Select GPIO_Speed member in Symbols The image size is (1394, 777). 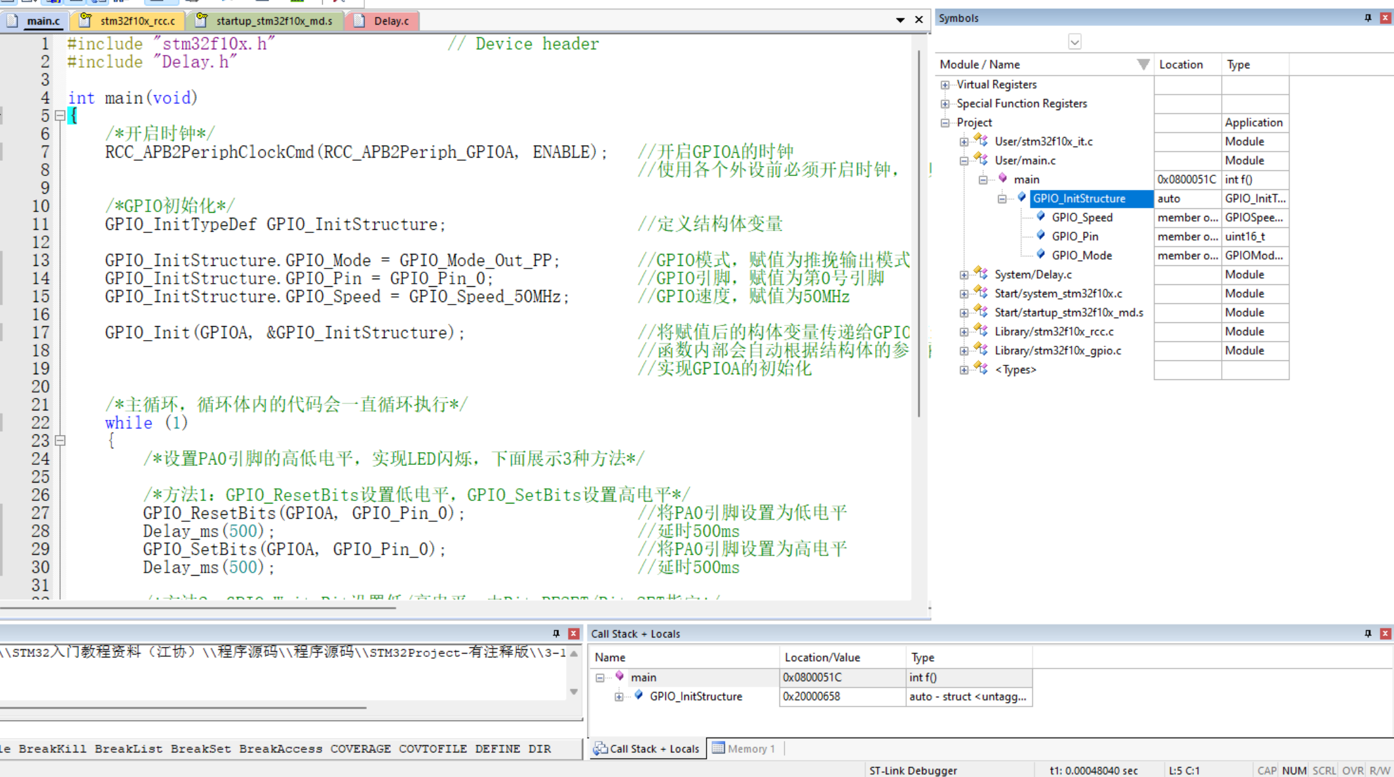[x=1082, y=217]
